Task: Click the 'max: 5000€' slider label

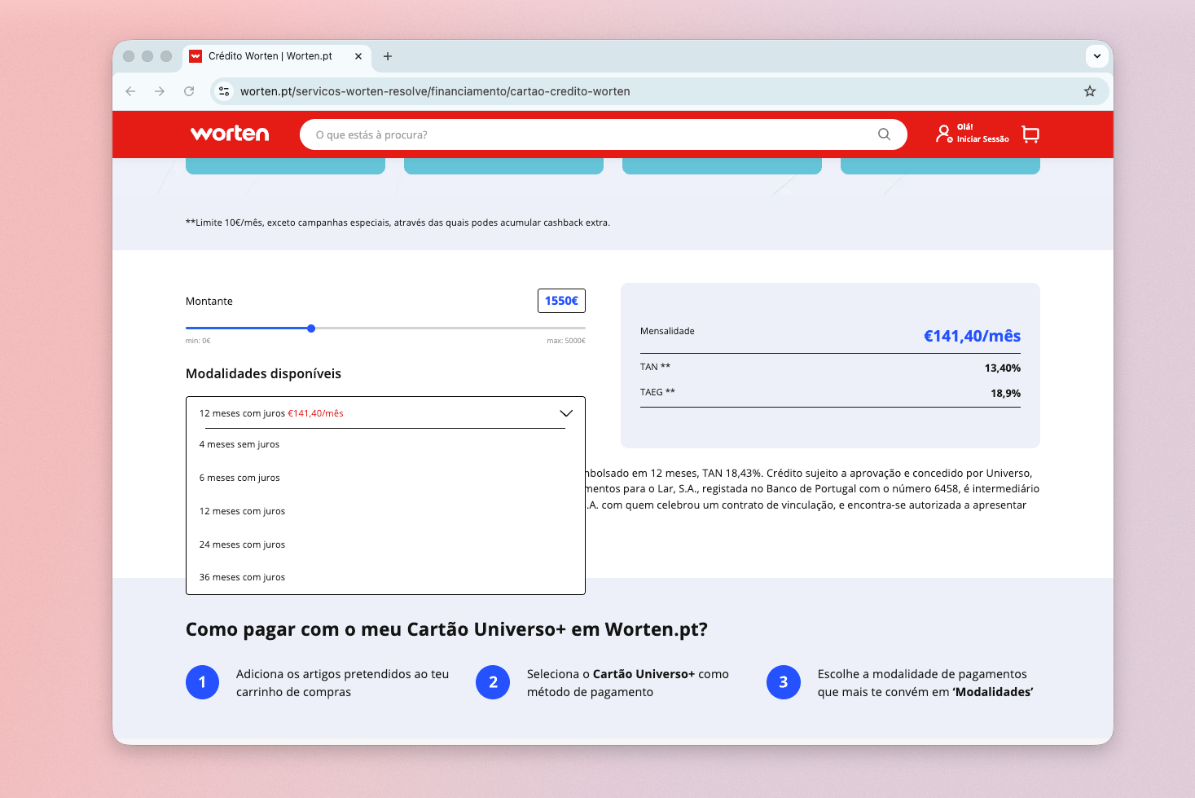Action: 566,341
